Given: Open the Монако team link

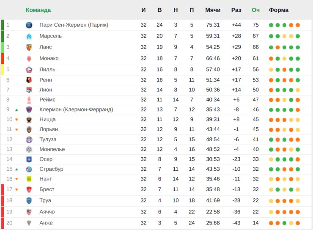Looking at the screenshot, I should click(x=49, y=58).
